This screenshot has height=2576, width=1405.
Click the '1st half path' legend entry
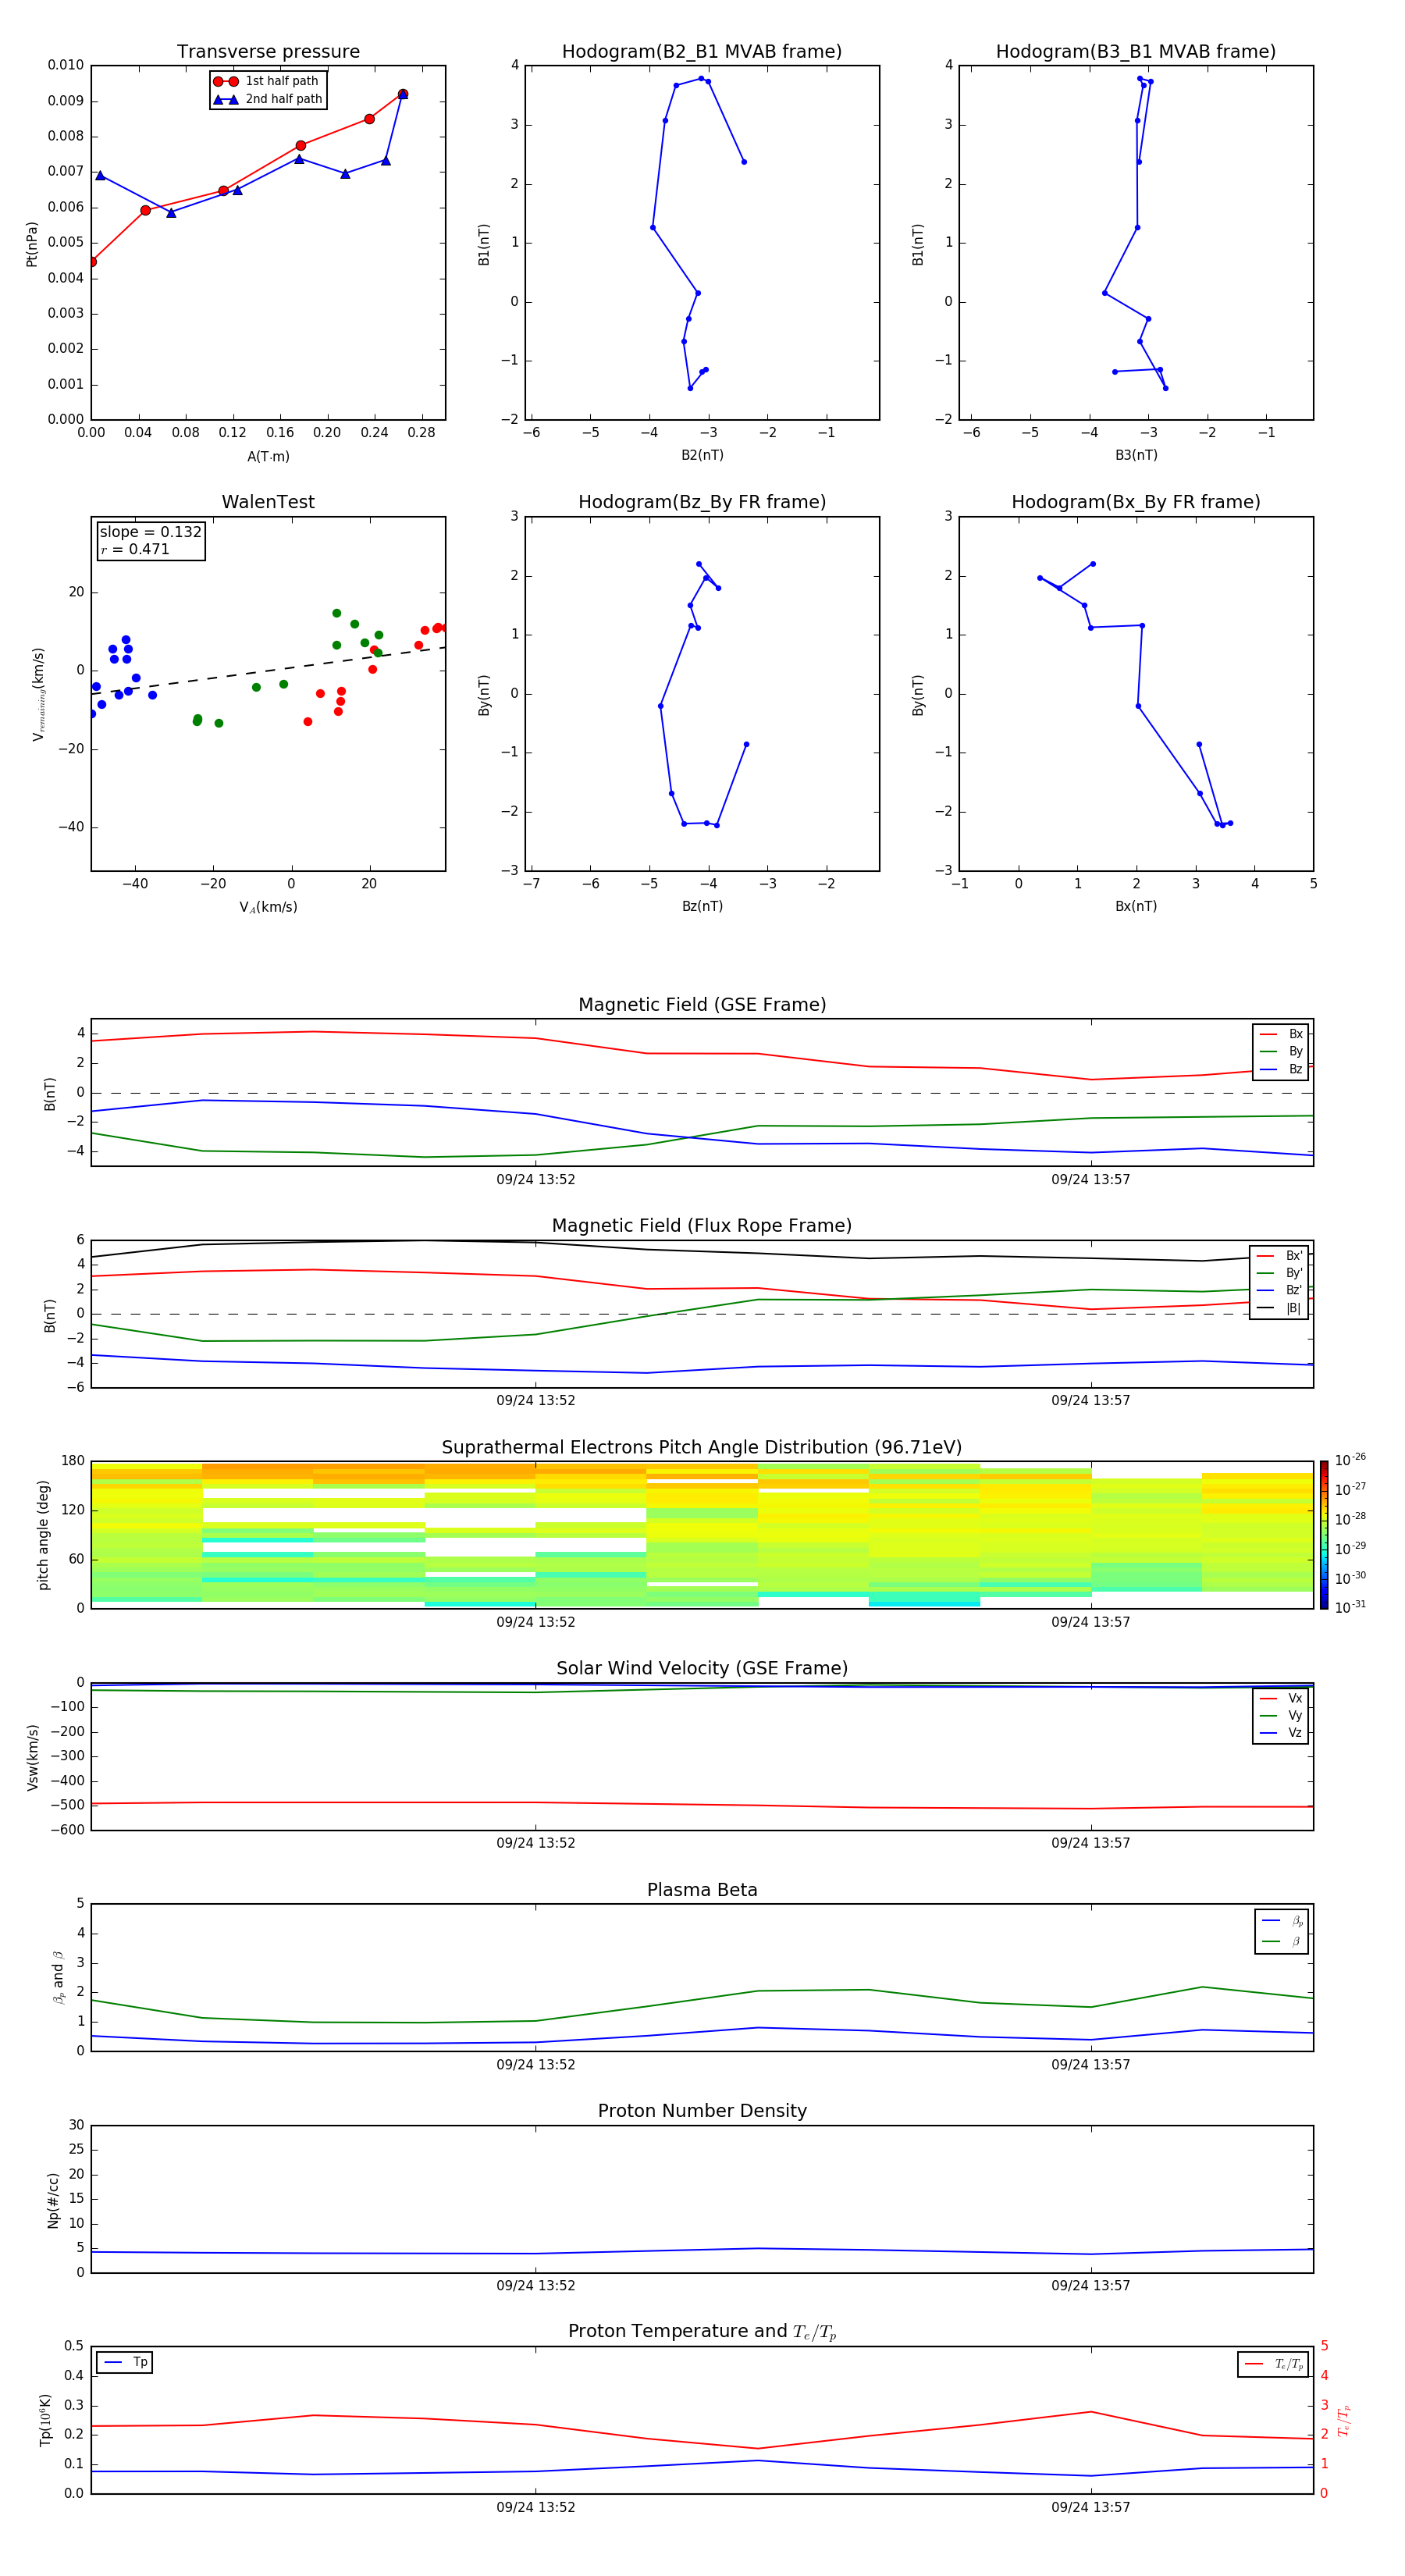267,81
